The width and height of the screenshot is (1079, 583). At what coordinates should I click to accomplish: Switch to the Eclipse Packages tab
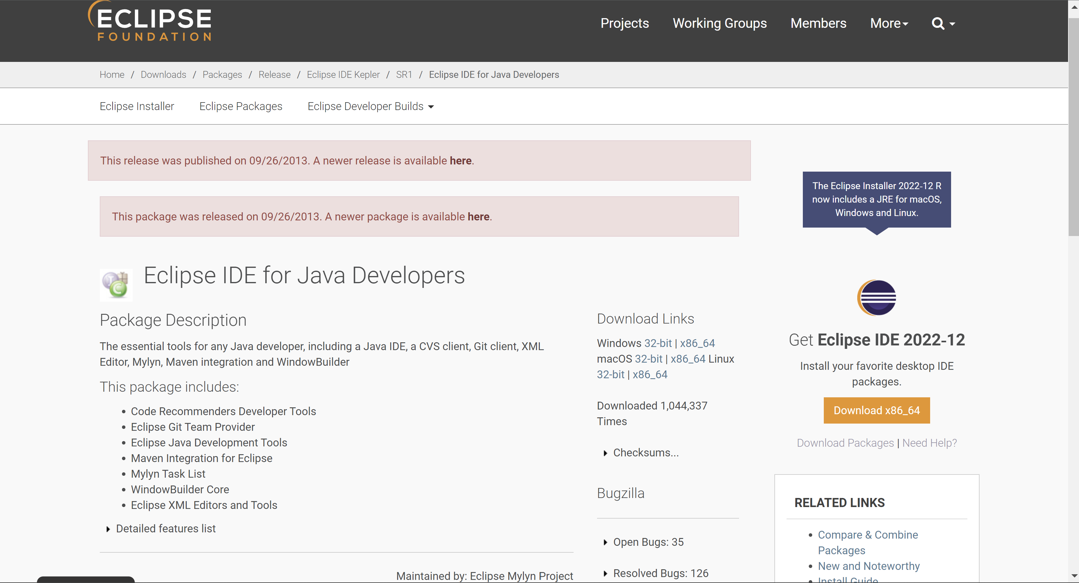pos(241,106)
